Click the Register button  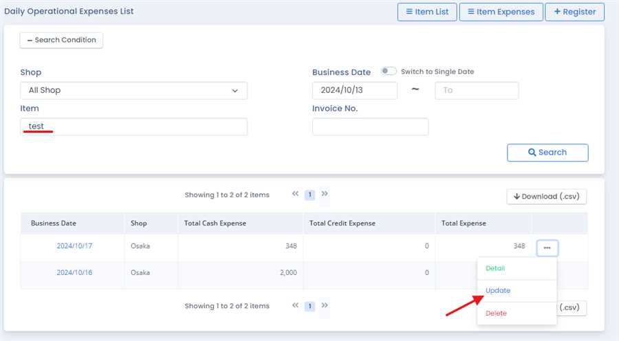tap(574, 12)
